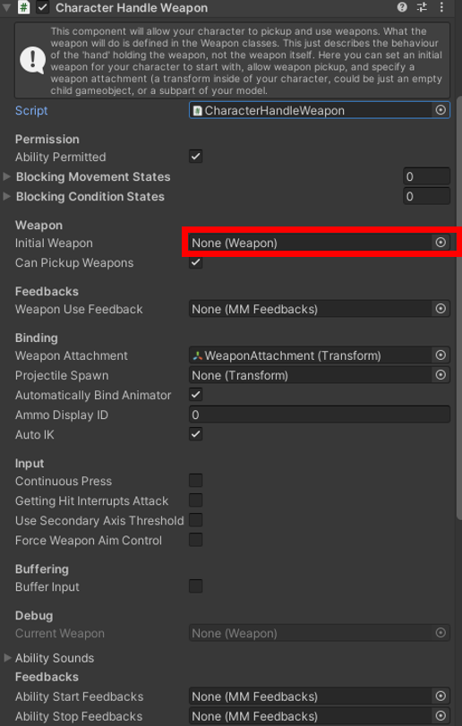
Task: Click the inspector vertical scrollbar
Action: coord(458,308)
